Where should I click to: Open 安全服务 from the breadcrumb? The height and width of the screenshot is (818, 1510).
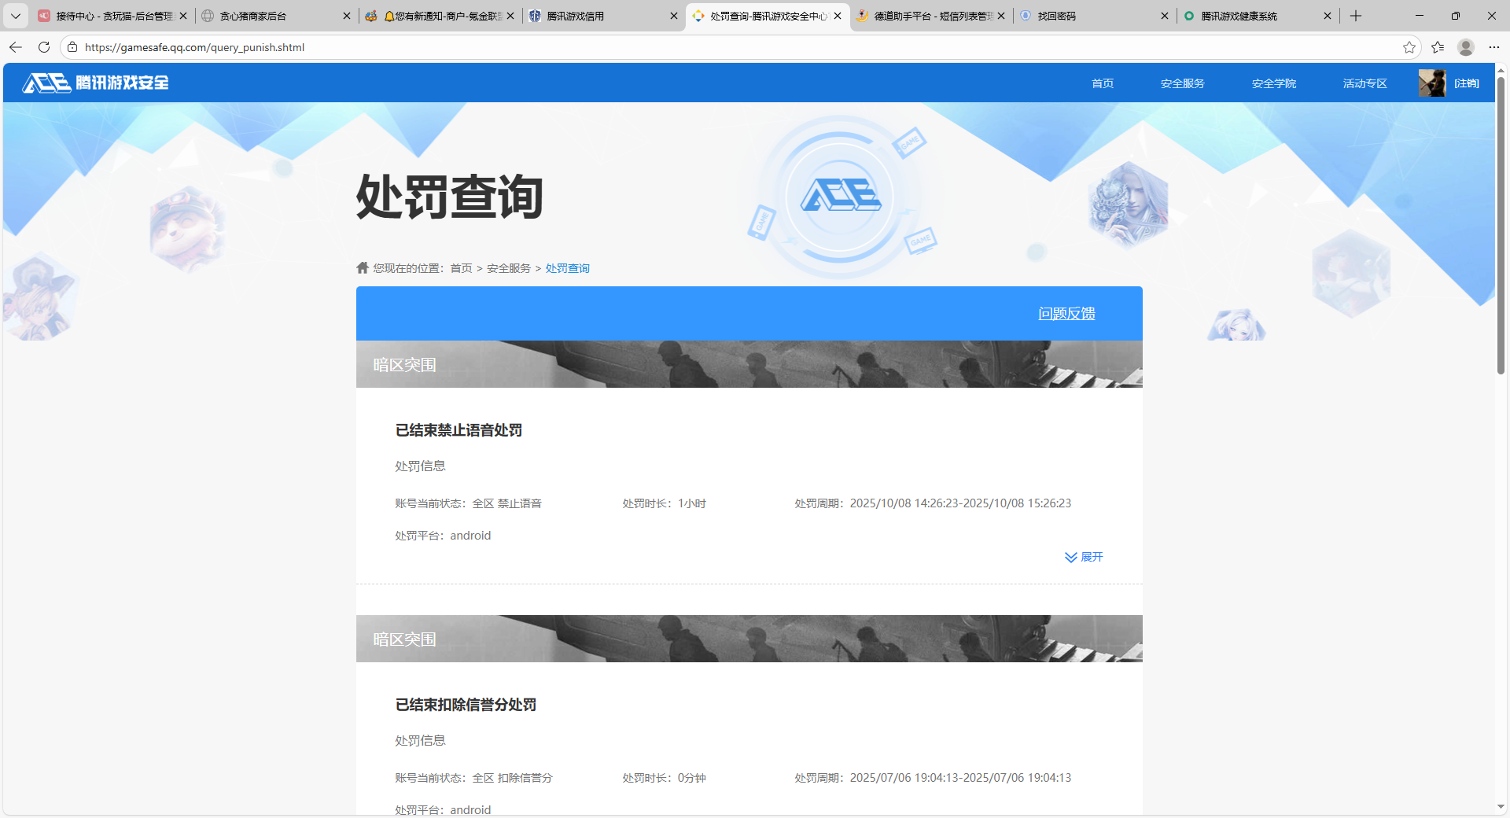tap(507, 267)
